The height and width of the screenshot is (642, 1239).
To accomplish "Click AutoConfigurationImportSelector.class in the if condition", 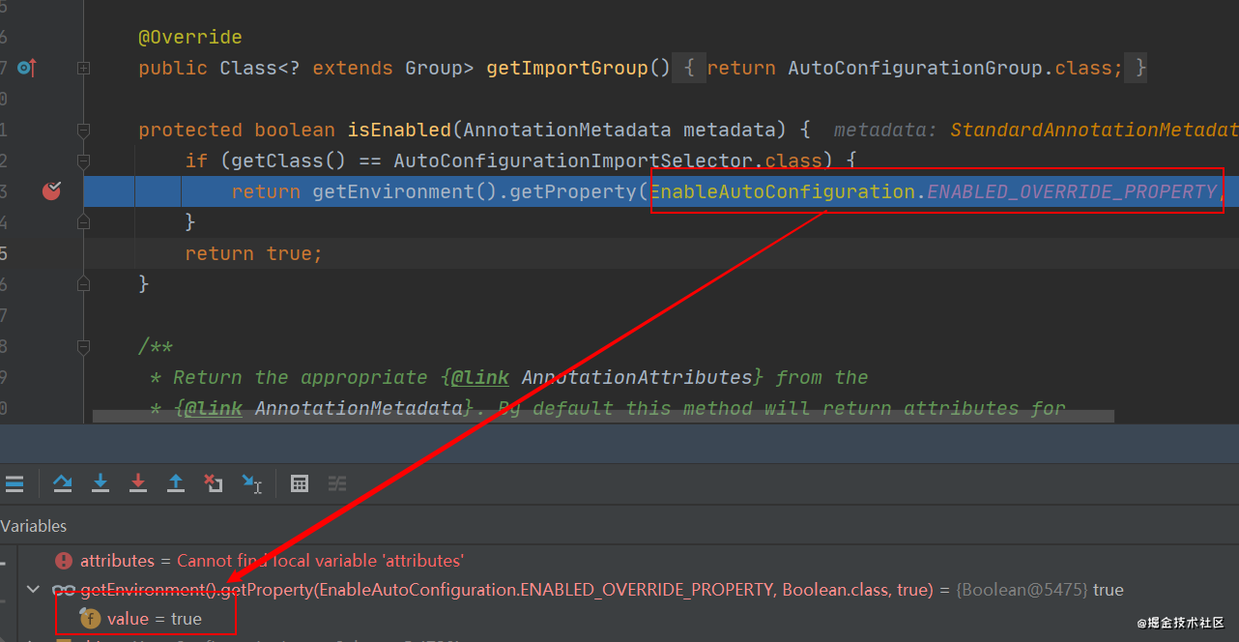I will point(608,160).
